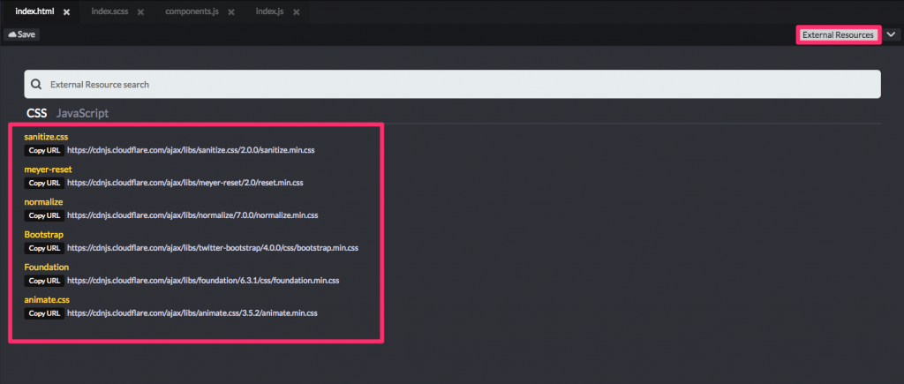Image resolution: width=904 pixels, height=384 pixels.
Task: Copy URL for normalize
Action: point(44,215)
